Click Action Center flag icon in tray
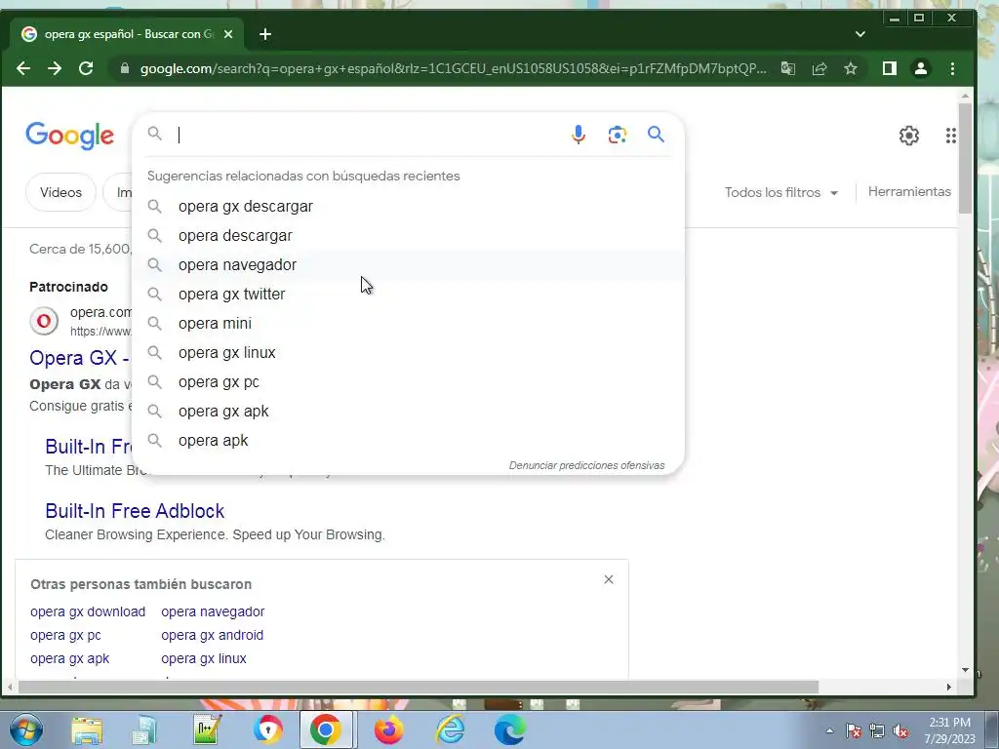Viewport: 999px width, 749px height. (x=853, y=731)
